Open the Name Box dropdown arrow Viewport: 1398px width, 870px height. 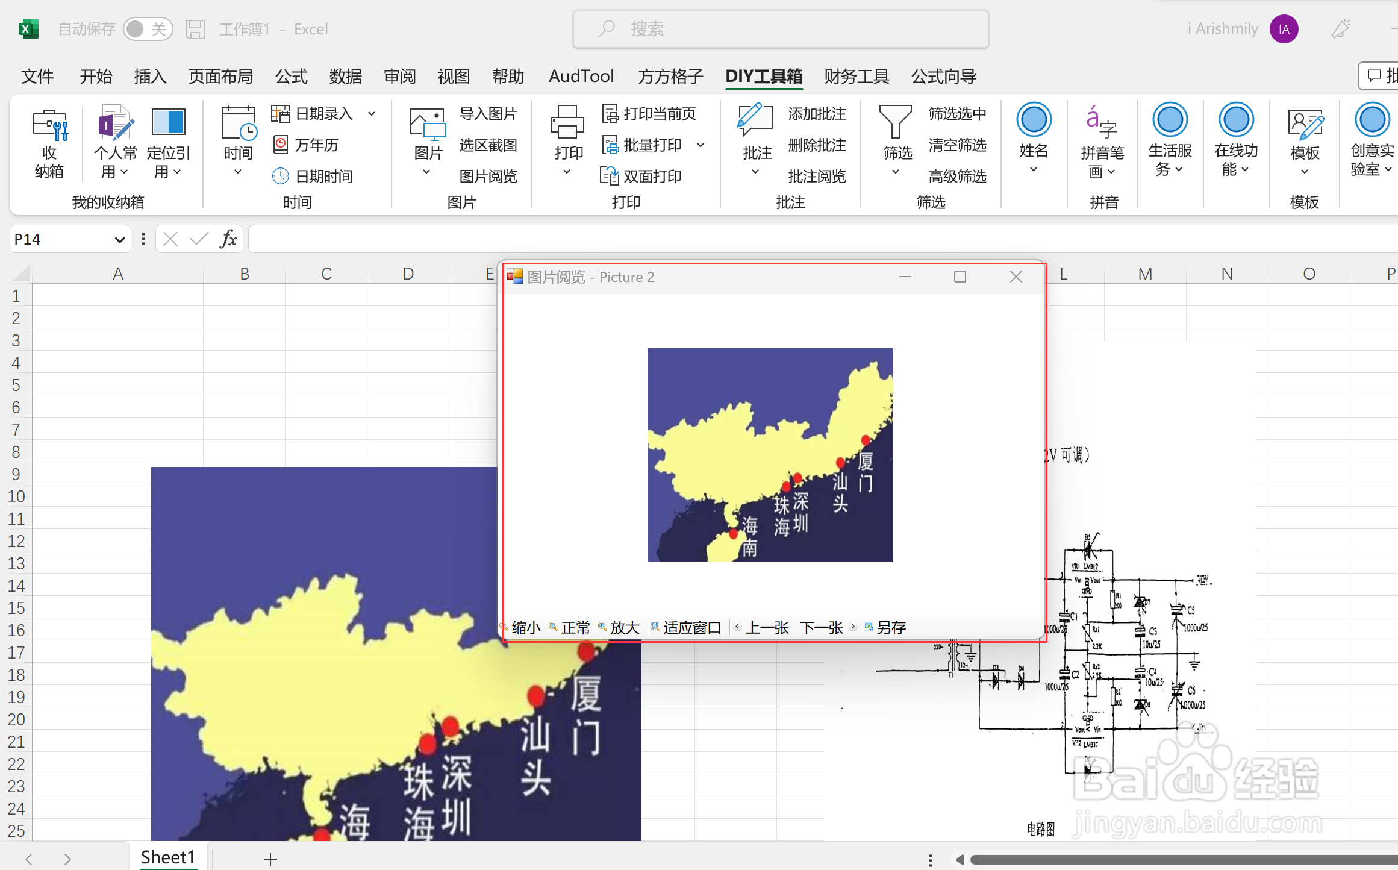(119, 240)
